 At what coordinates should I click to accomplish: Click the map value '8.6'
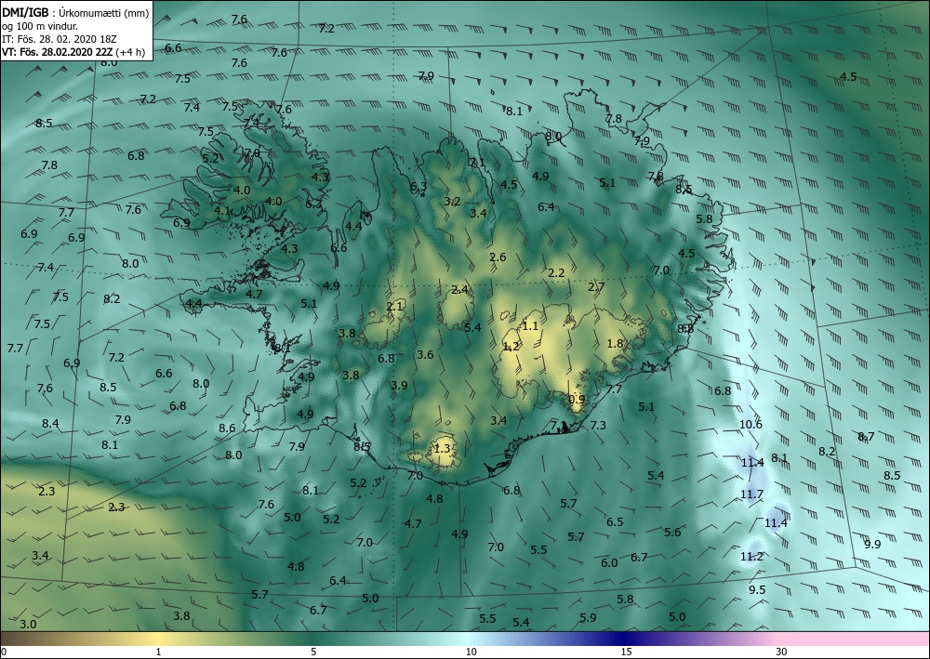point(227,428)
